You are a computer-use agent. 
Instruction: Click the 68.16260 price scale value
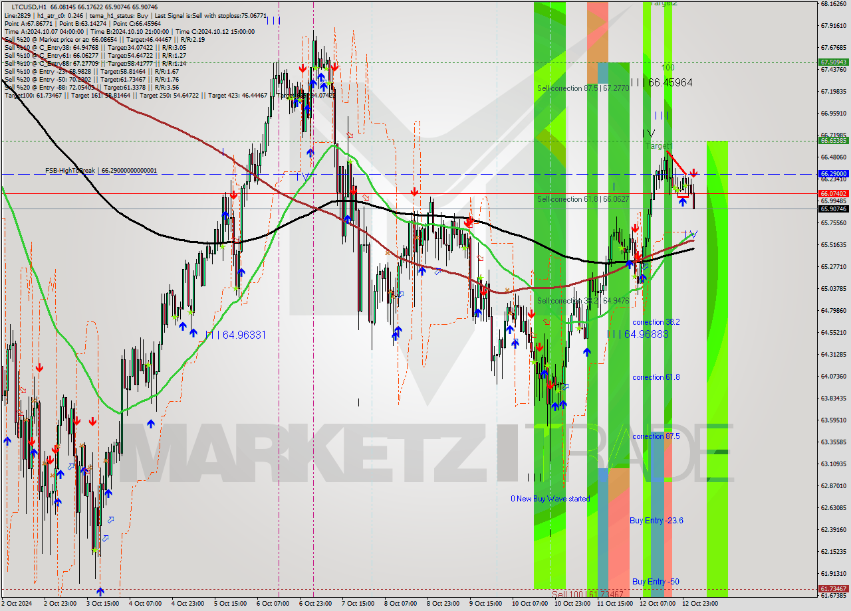coord(834,3)
